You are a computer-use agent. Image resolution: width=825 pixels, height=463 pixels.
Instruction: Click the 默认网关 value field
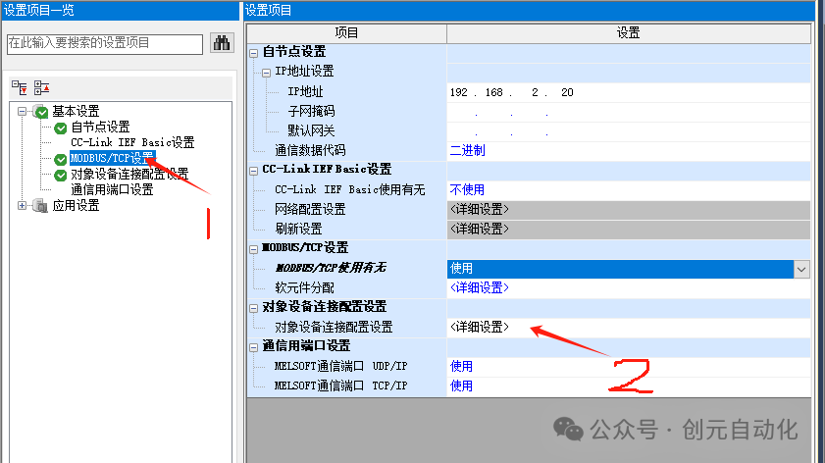628,131
